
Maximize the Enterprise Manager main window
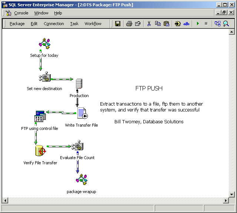tap(225, 5)
